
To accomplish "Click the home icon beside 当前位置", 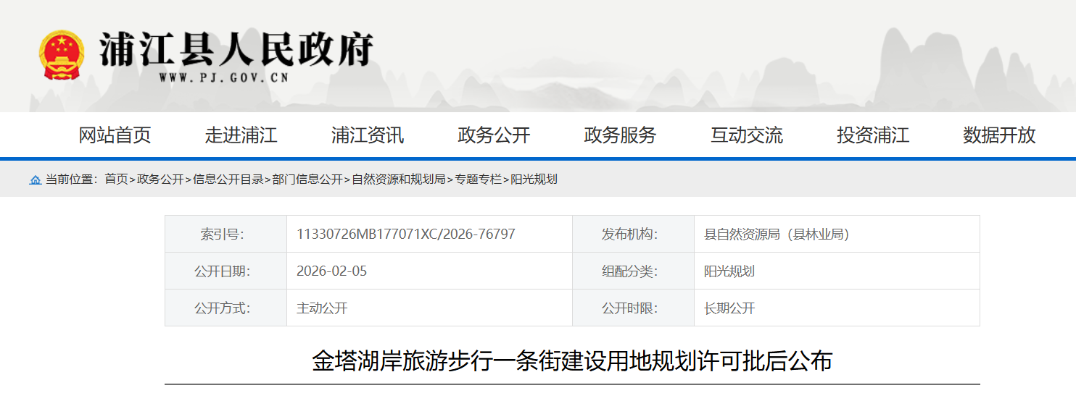I will [x=35, y=179].
